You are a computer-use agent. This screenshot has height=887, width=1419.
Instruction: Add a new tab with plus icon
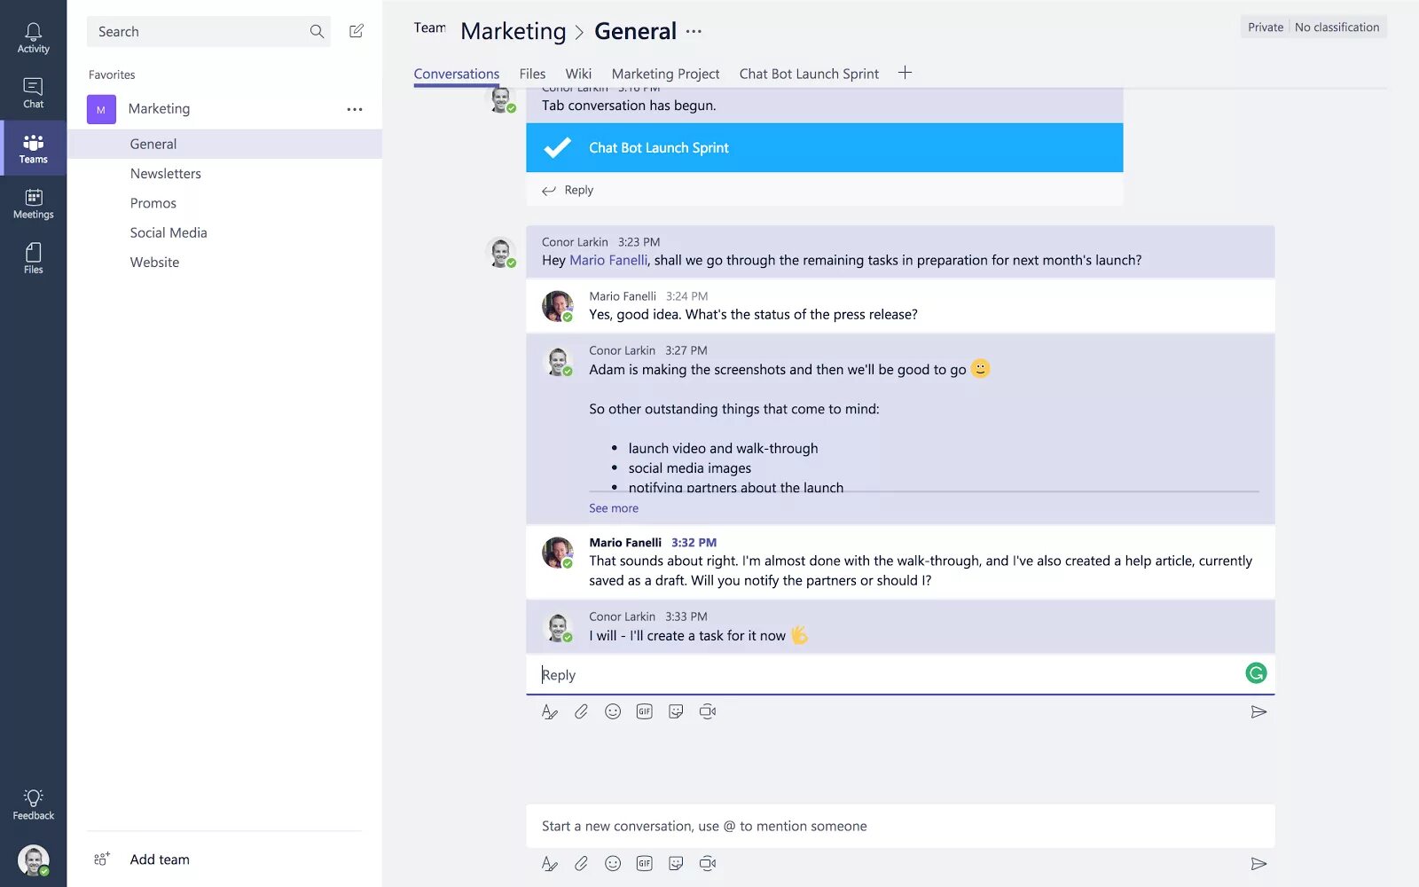pyautogui.click(x=905, y=73)
